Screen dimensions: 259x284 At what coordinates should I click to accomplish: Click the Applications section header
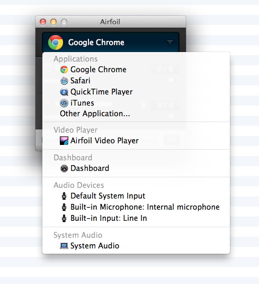76,59
